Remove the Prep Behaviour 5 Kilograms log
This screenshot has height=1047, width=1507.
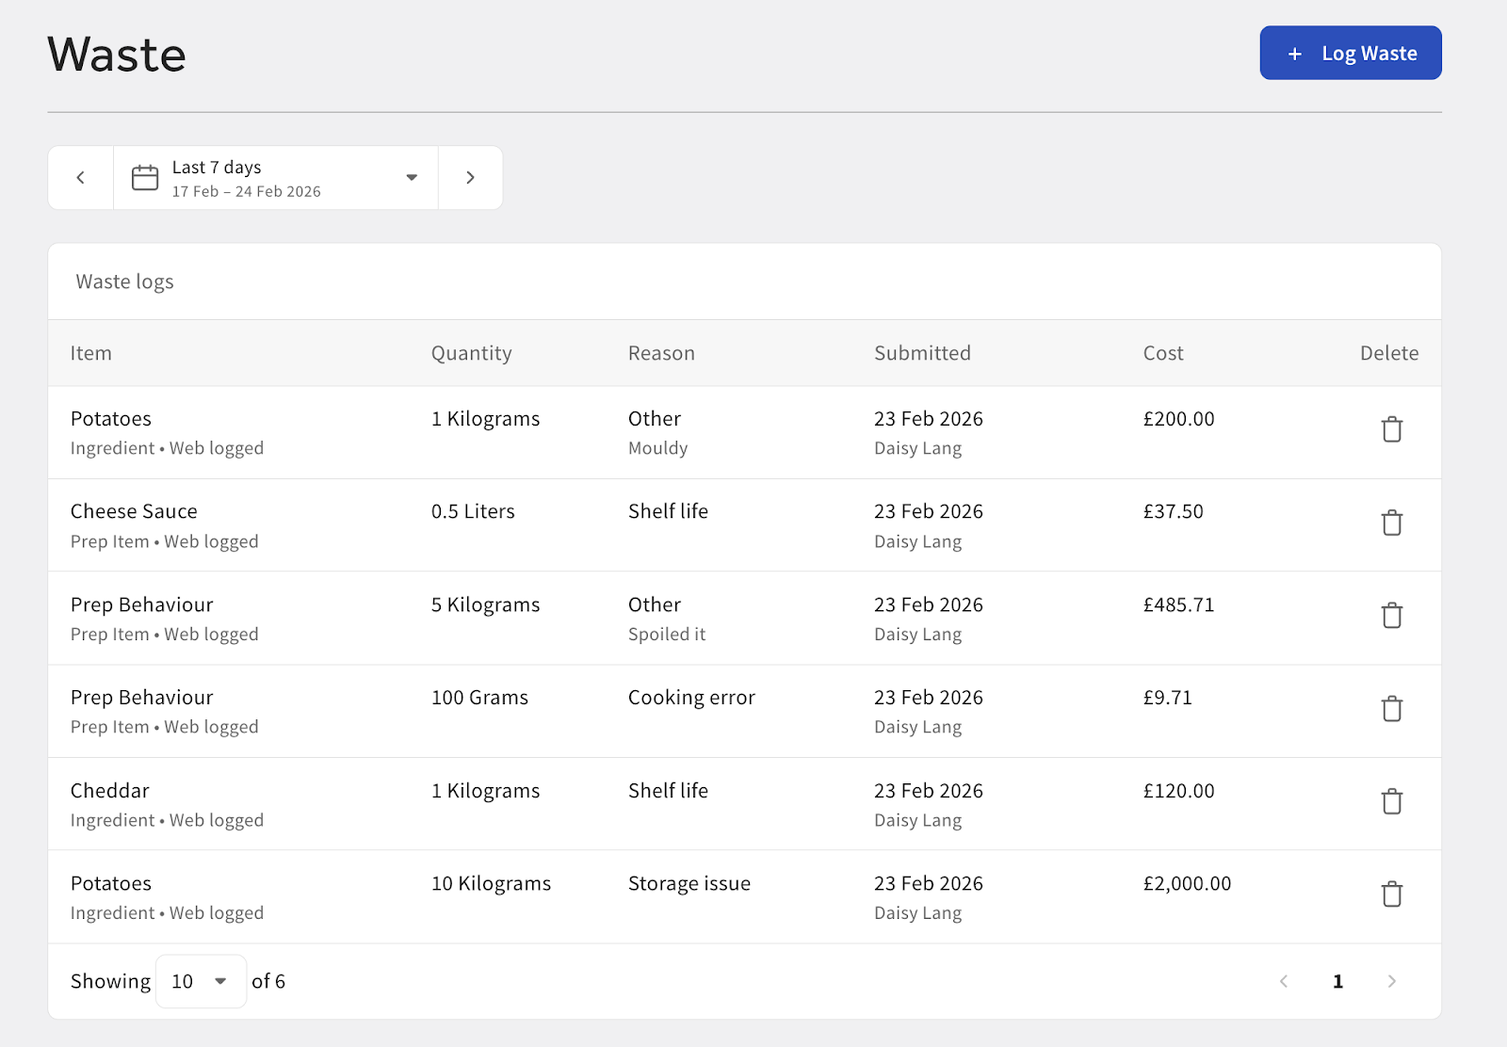1391,617
